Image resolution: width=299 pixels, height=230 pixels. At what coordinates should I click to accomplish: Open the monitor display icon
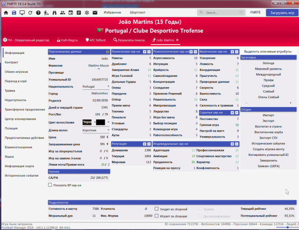pyautogui.click(x=22, y=13)
